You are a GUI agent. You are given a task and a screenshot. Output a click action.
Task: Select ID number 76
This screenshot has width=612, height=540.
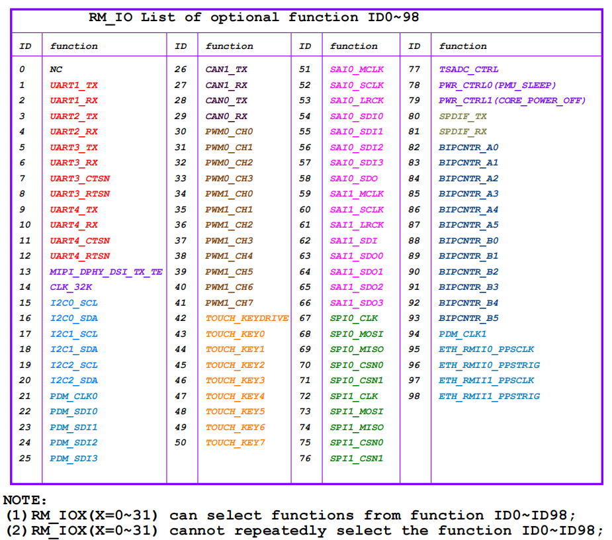pyautogui.click(x=305, y=459)
